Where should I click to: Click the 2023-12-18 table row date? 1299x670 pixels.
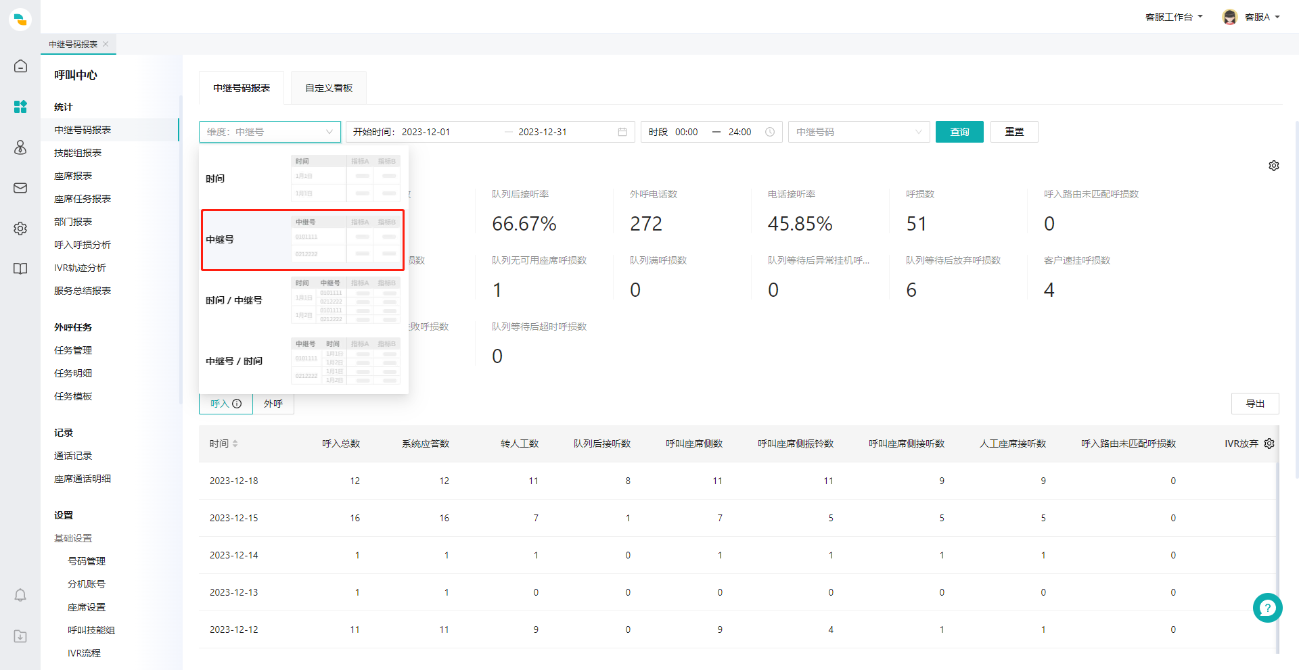click(x=233, y=481)
